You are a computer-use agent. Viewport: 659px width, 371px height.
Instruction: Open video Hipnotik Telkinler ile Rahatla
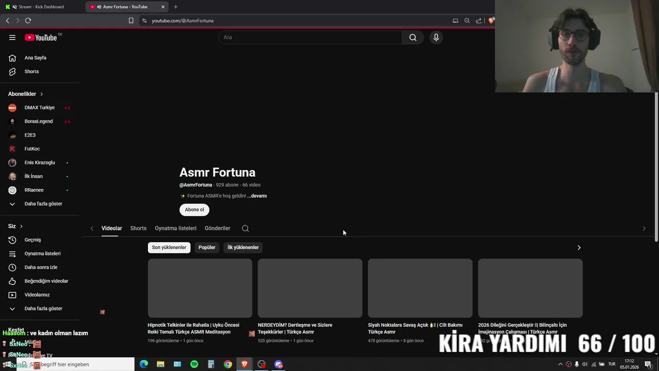(194, 328)
